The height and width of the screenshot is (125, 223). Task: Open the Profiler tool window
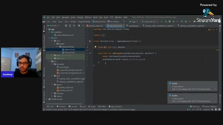[x=102, y=107]
